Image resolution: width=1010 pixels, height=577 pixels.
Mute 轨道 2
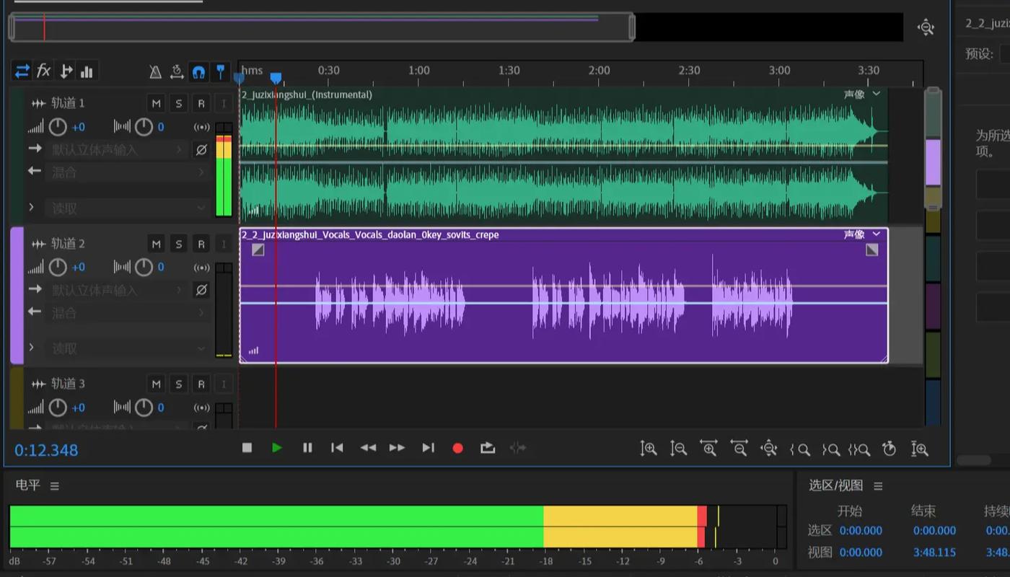(x=156, y=244)
